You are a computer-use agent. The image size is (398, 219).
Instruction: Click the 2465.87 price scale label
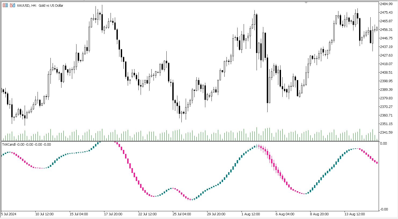point(386,21)
